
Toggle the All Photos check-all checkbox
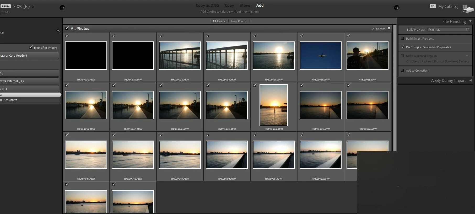pos(67,28)
